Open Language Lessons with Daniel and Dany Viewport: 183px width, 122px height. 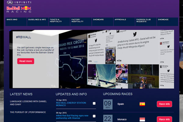(x=28, y=103)
